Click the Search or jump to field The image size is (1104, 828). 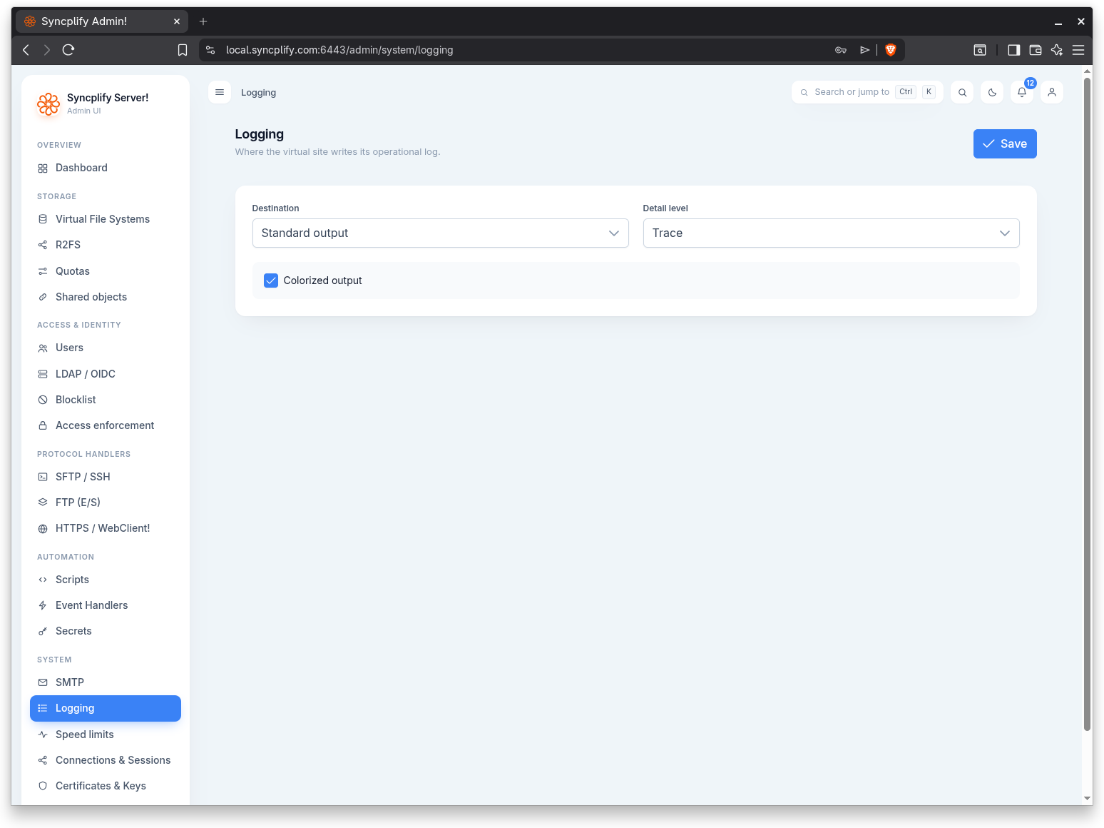click(x=867, y=92)
